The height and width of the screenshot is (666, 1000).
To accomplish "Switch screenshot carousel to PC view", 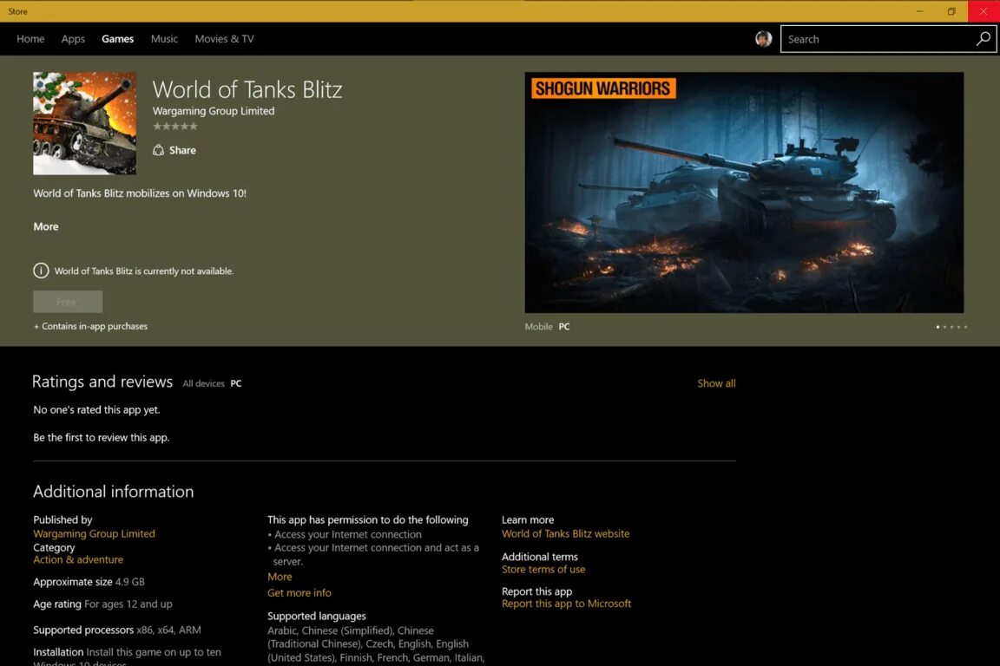I will 563,326.
